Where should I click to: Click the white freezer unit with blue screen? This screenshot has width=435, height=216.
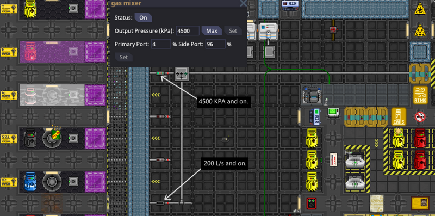(268, 32)
